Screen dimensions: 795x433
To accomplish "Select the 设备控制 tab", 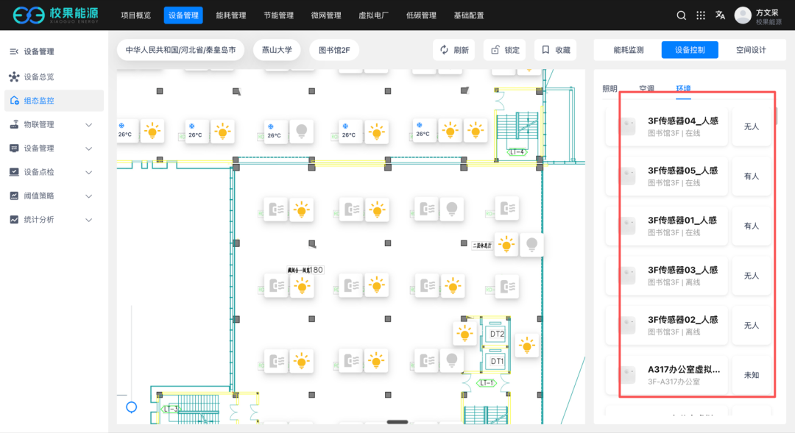I will [x=690, y=50].
